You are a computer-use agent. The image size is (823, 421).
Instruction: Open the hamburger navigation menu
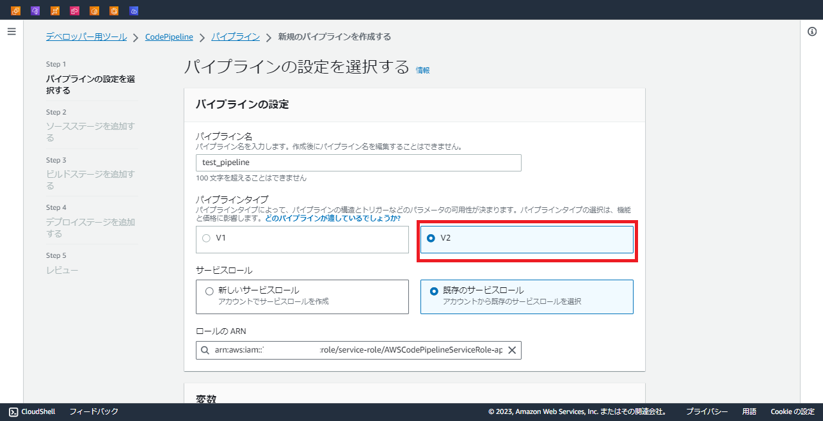click(12, 31)
